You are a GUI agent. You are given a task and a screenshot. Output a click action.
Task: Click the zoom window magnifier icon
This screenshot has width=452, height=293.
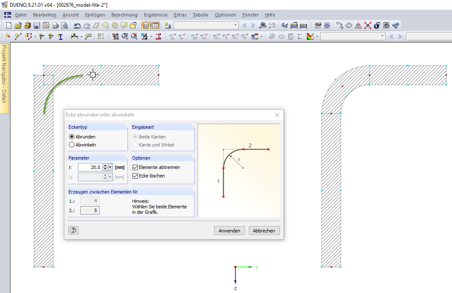click(125, 36)
